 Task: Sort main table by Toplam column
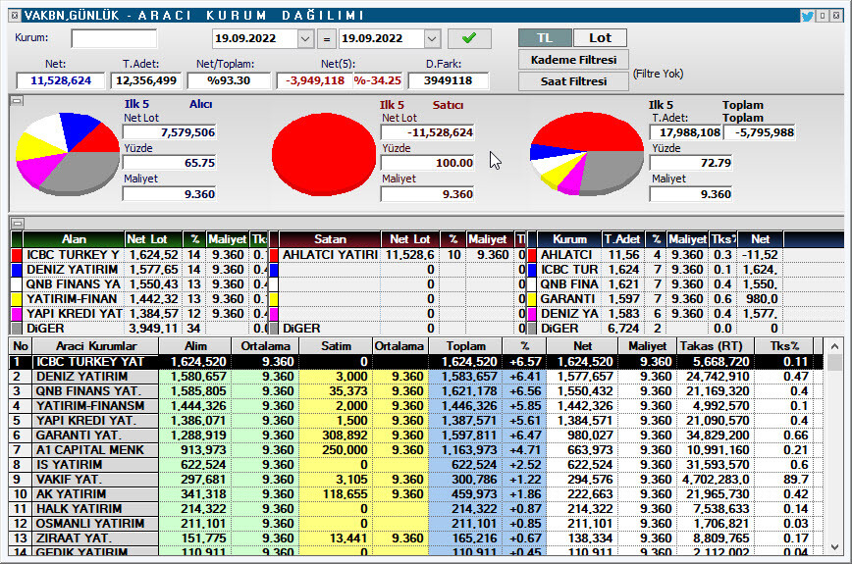point(465,346)
